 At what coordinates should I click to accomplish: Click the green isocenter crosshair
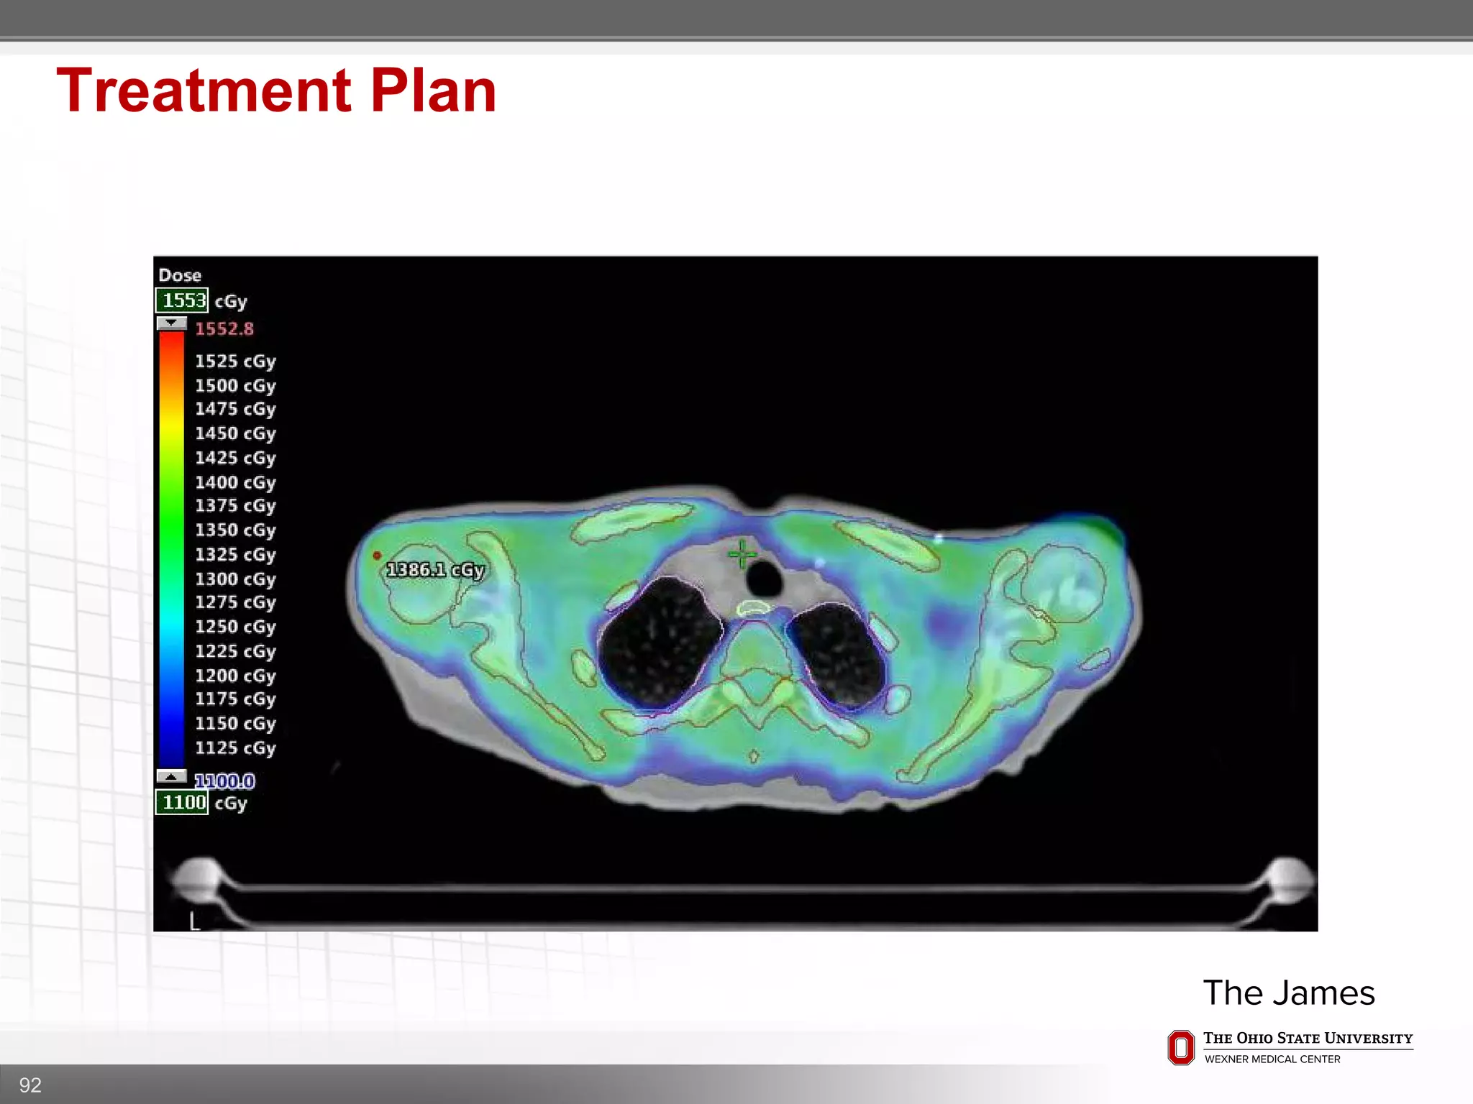(742, 554)
